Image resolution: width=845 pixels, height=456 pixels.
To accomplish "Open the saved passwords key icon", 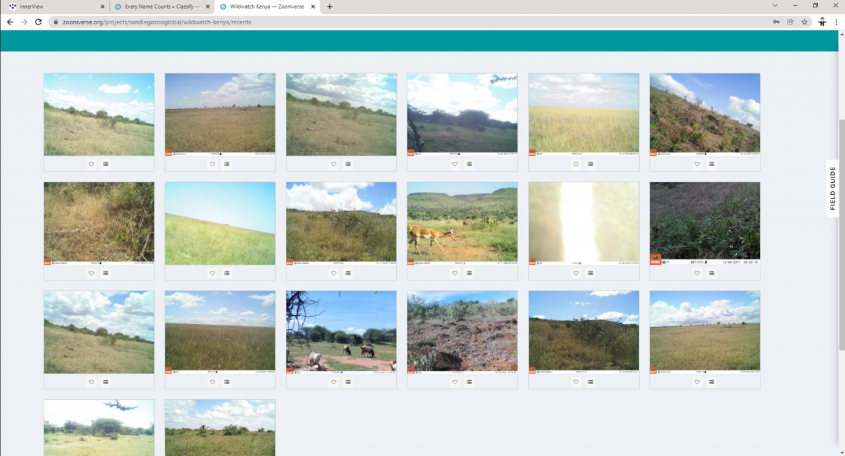I will point(776,22).
